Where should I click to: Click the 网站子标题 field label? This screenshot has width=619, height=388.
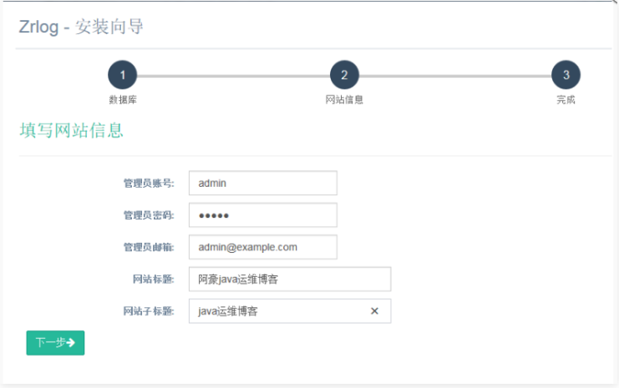pos(148,312)
